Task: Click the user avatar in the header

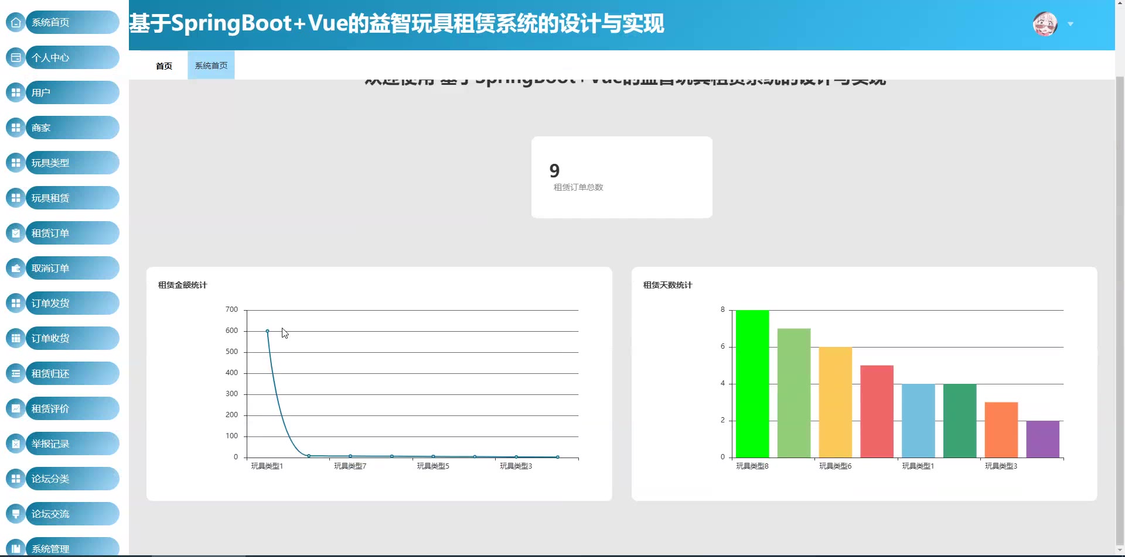Action: [1045, 24]
